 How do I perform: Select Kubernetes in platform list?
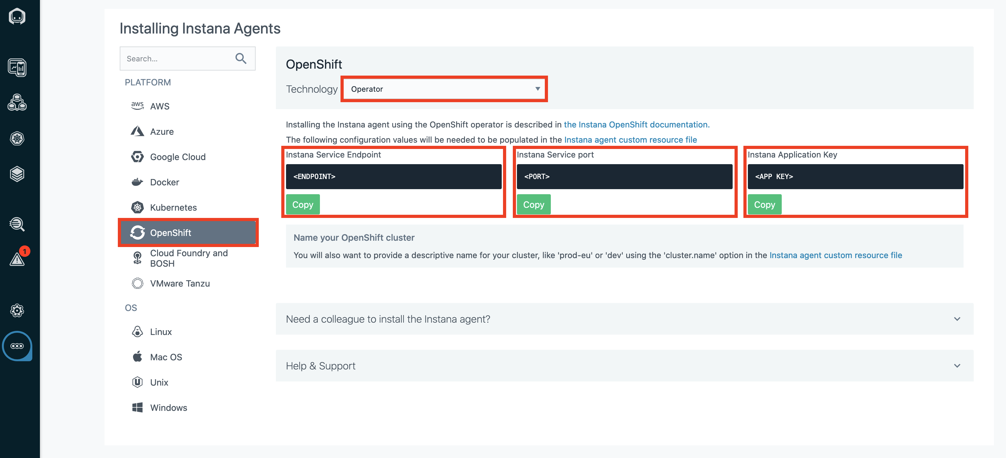(x=173, y=207)
